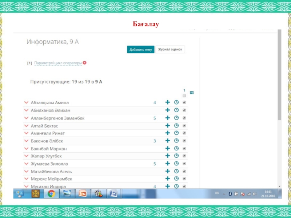The image size is (291, 218).
Task: Click the list icon beside column 1
Action: 192,93
